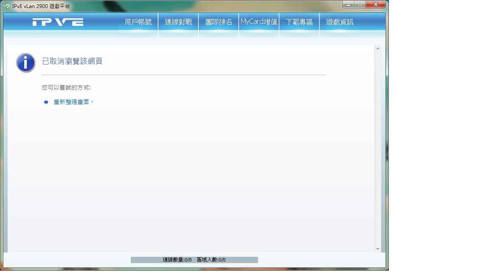The width and height of the screenshot is (489, 275).
Task: Open the 用戶帳號 menu tab
Action: tap(138, 22)
